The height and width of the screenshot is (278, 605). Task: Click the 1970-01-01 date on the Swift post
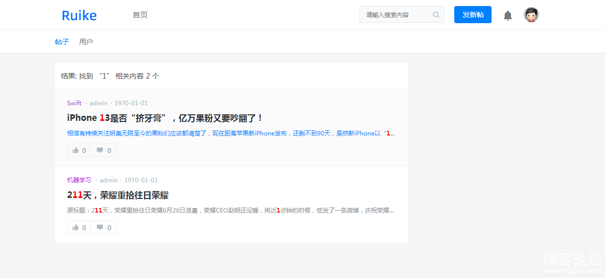[131, 103]
